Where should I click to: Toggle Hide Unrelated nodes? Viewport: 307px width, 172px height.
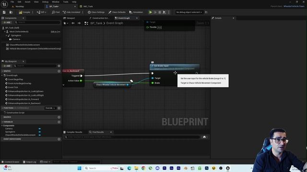[71, 12]
